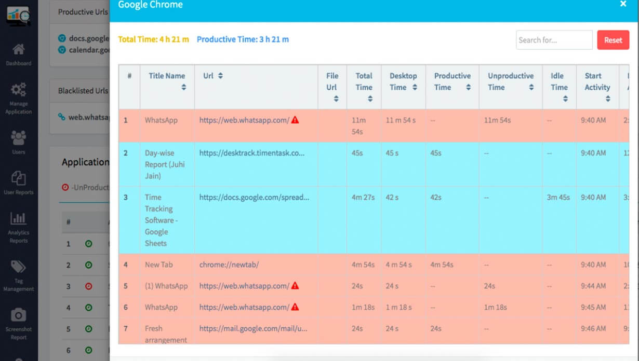Image resolution: width=639 pixels, height=361 pixels.
Task: Click the mail.google.com URL in row 7
Action: point(253,328)
